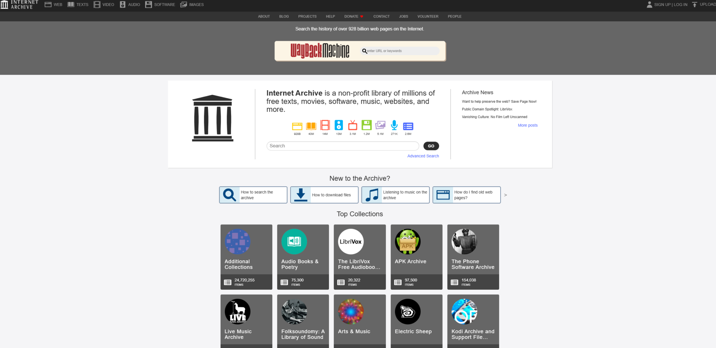The height and width of the screenshot is (348, 716).
Task: Open the blue speaker audio icon
Action: point(339,125)
